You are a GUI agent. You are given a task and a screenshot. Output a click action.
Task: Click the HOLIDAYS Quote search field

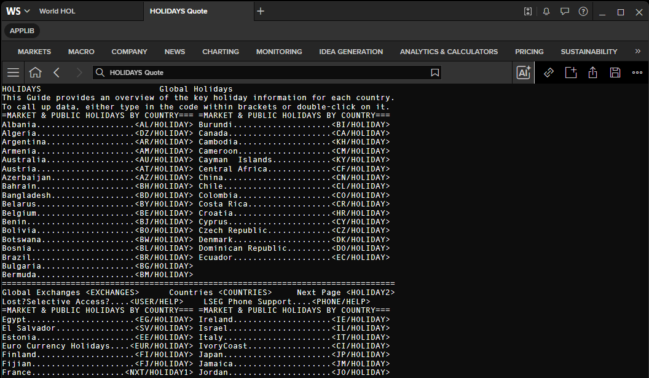click(267, 73)
